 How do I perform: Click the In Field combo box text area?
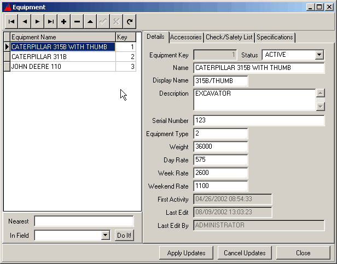pyautogui.click(x=68, y=235)
